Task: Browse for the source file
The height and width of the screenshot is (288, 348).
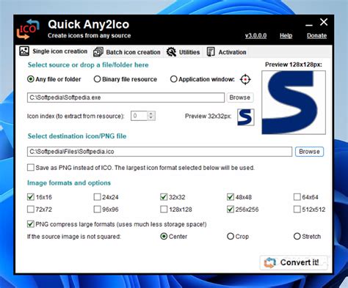Action: tap(240, 97)
